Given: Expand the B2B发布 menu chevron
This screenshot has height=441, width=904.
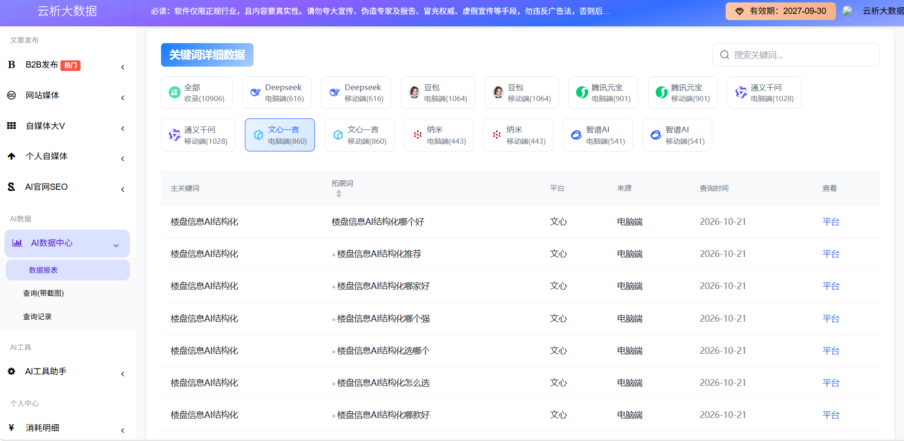Looking at the screenshot, I should coord(123,67).
